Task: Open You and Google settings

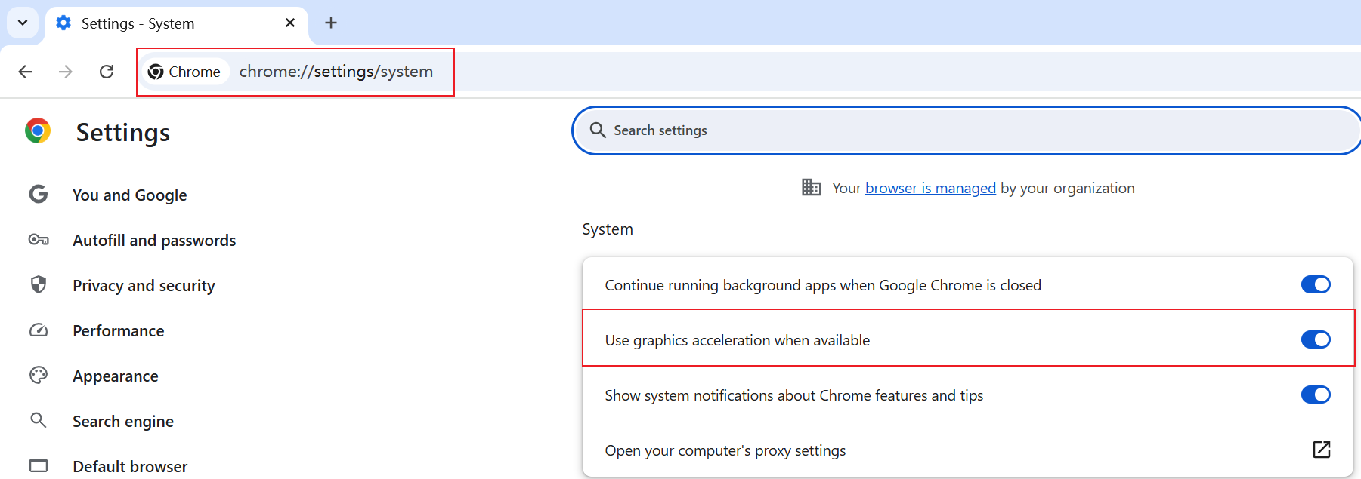Action: [x=129, y=195]
